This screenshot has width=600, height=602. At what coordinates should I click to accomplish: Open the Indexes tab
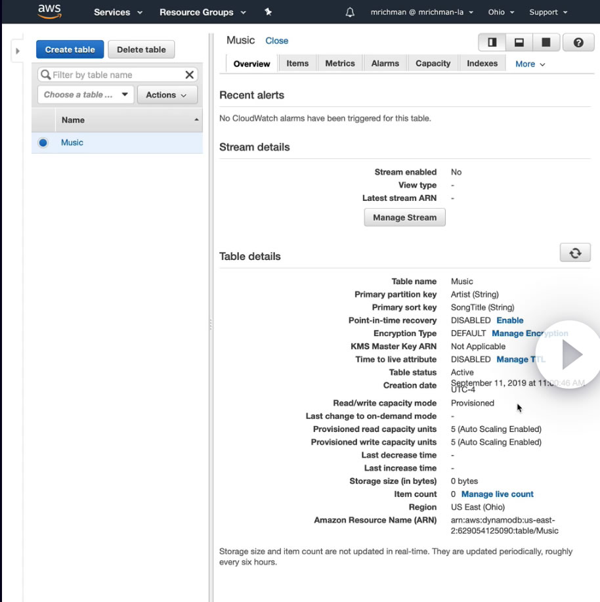coord(482,63)
